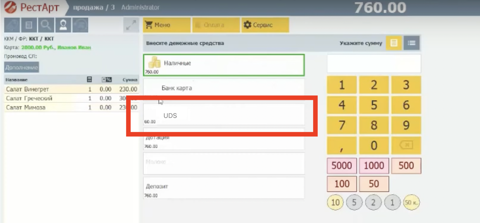Tap the comma key on keypad
The height and width of the screenshot is (223, 480).
[342, 145]
